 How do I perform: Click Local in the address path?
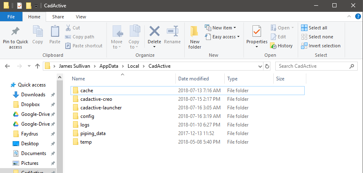click(x=133, y=66)
